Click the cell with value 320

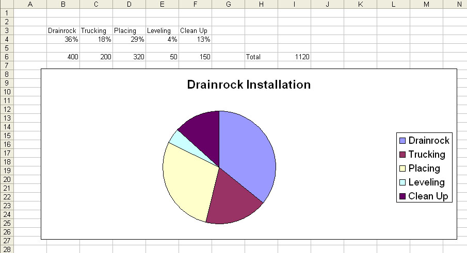click(x=129, y=57)
